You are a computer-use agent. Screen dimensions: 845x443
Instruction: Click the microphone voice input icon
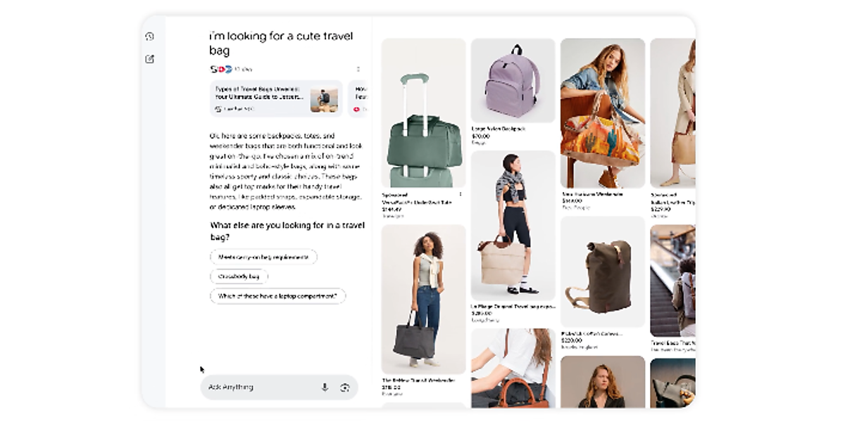coord(325,387)
